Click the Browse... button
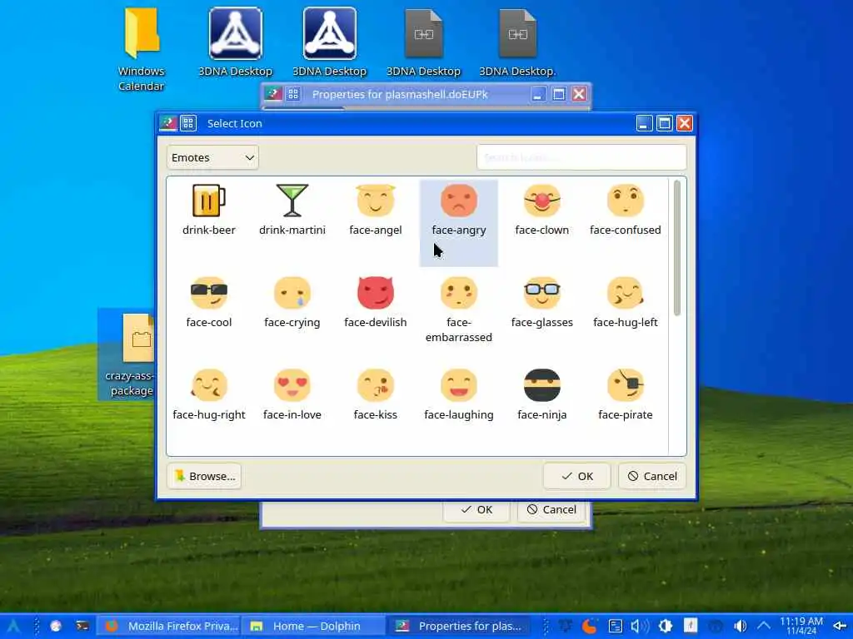 tap(204, 476)
